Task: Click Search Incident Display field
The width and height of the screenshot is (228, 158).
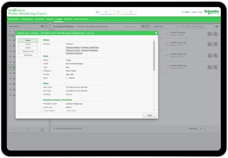Action: 197,26
